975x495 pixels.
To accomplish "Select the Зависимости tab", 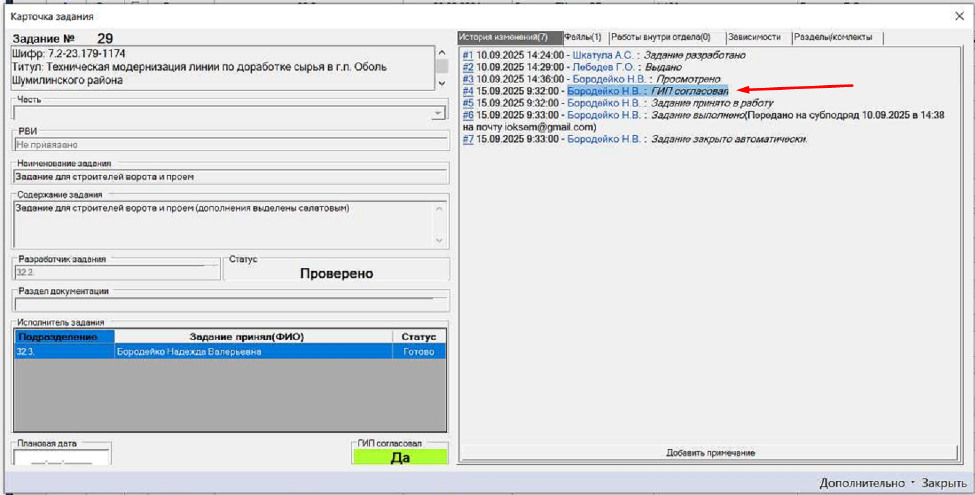I will [754, 37].
